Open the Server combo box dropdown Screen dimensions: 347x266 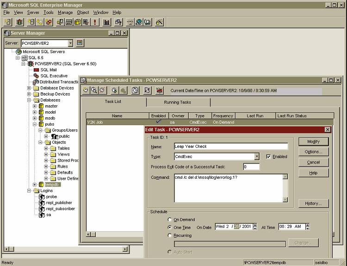point(70,43)
